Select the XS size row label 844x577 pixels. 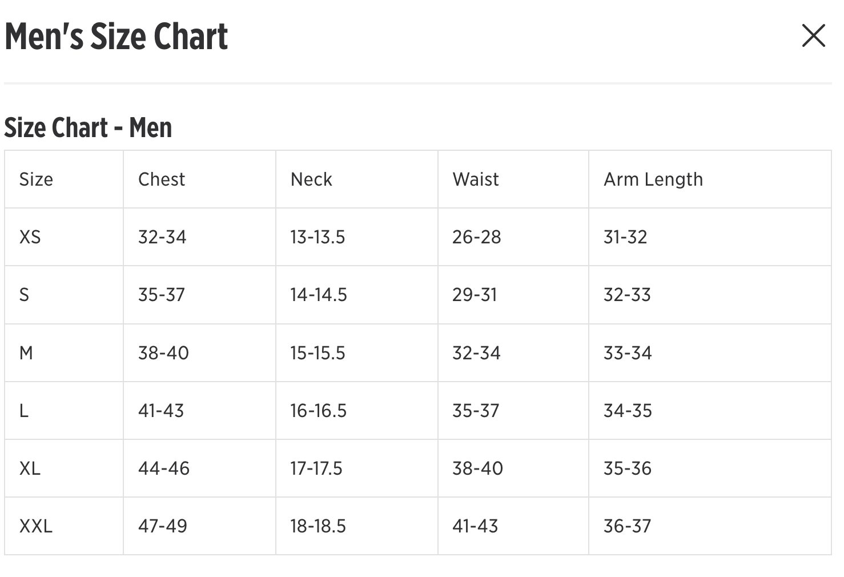click(30, 237)
